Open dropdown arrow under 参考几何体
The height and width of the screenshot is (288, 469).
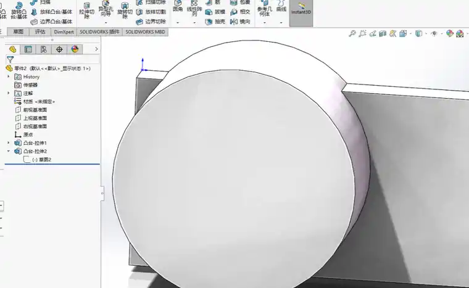coord(264,23)
